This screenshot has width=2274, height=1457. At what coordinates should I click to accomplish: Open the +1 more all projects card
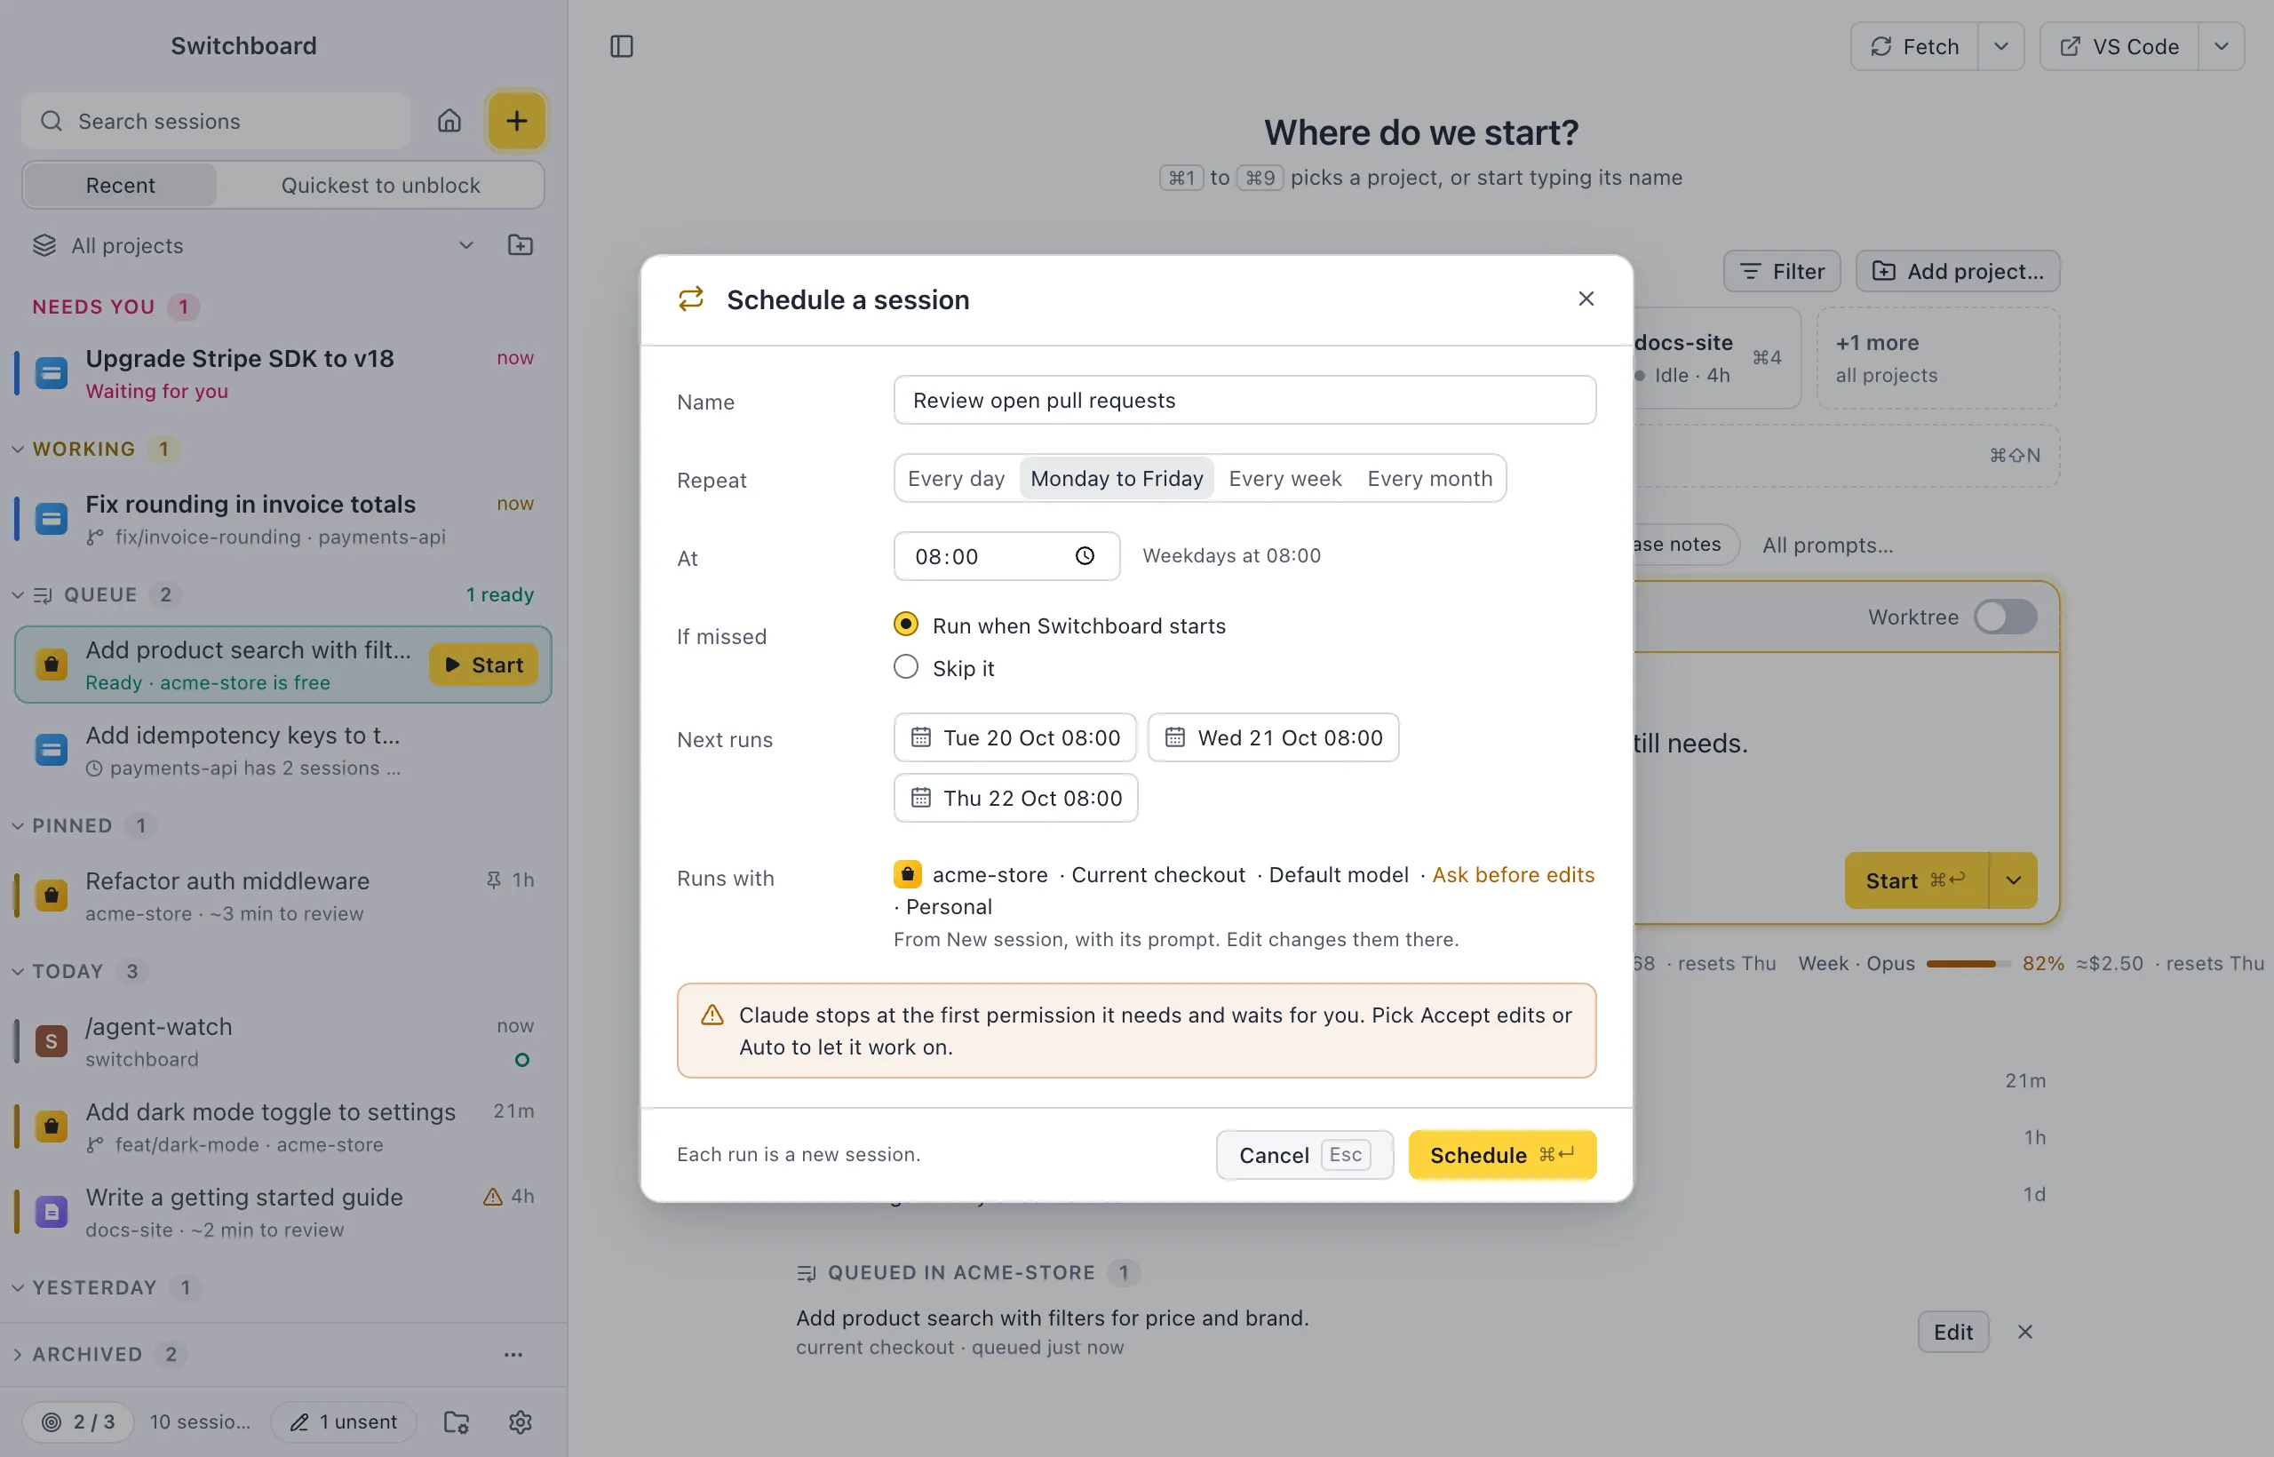[x=1938, y=358]
